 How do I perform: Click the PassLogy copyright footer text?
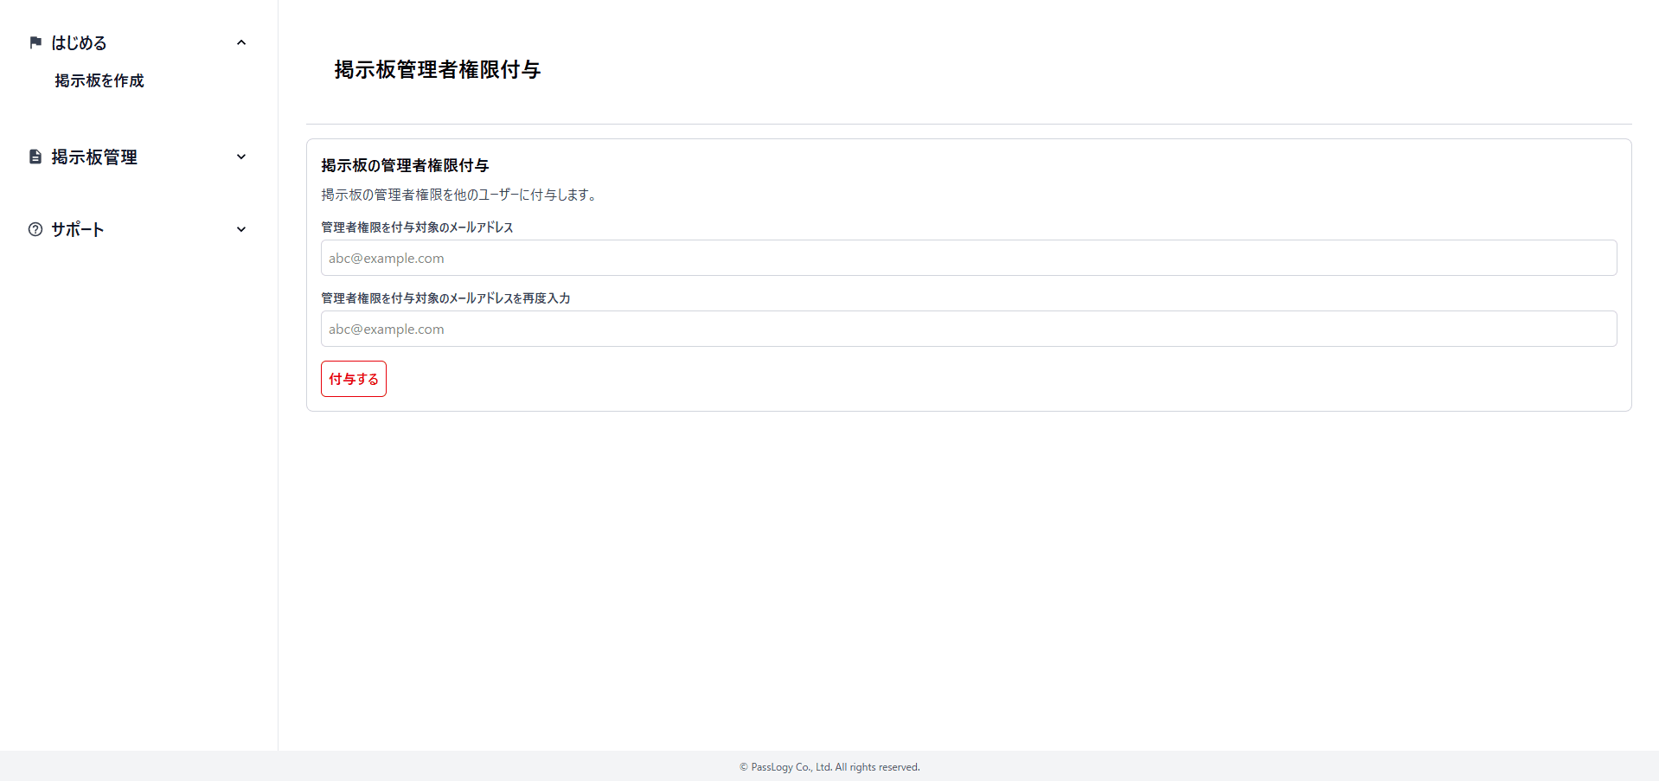[829, 767]
